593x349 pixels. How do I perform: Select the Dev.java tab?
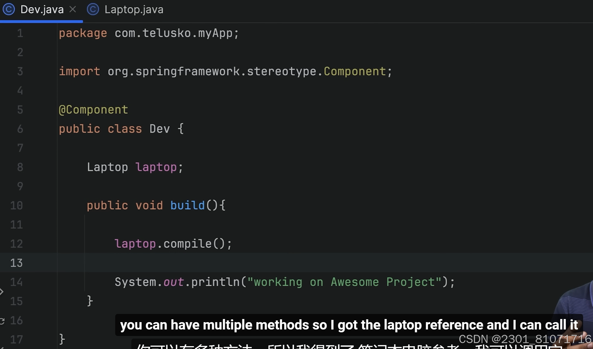coord(42,10)
